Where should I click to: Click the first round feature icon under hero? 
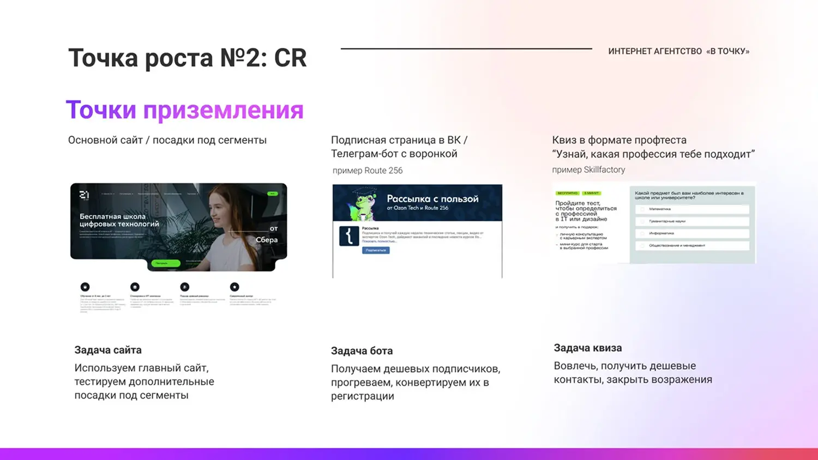pos(85,287)
